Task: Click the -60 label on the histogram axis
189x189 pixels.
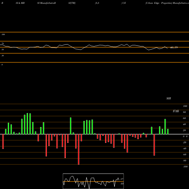Action: coord(184,155)
